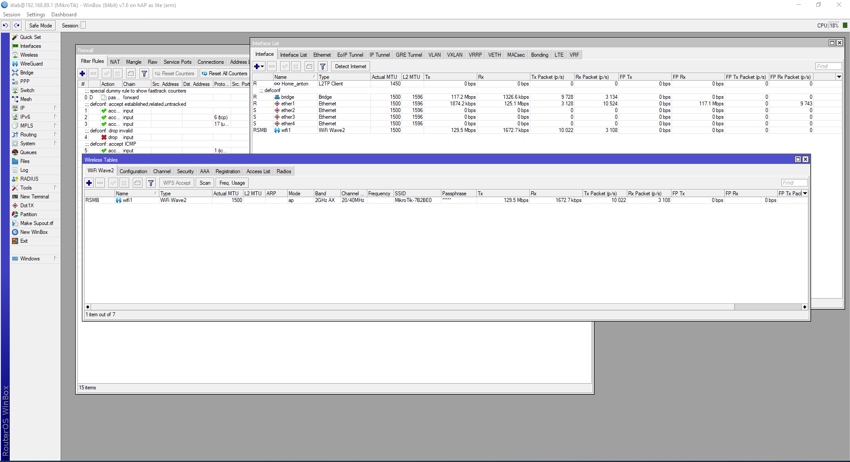Open the Wireless menu in sidebar
The height and width of the screenshot is (462, 850).
click(29, 55)
